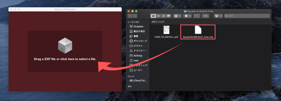Click the HOW_TO_INSTALL.pdf file name
This screenshot has height=101, width=281.
click(x=166, y=37)
